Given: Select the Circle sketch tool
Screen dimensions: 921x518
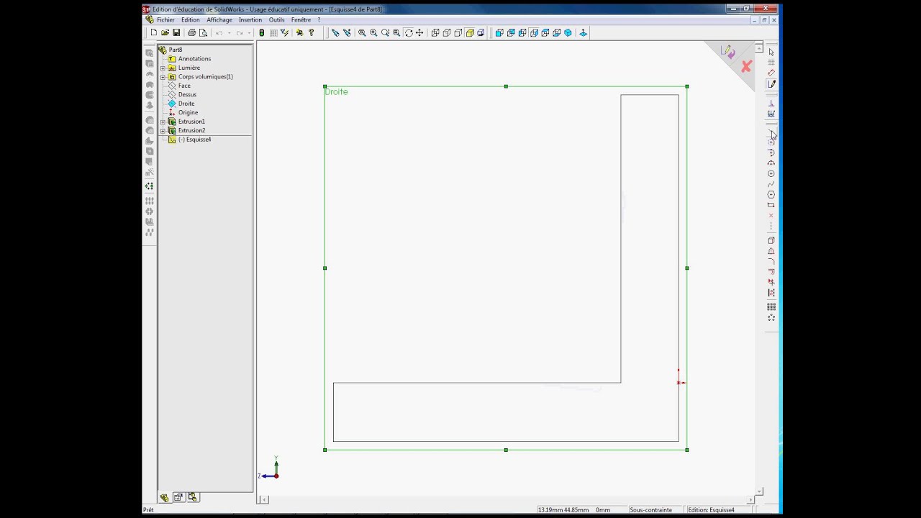Looking at the screenshot, I should [x=771, y=173].
